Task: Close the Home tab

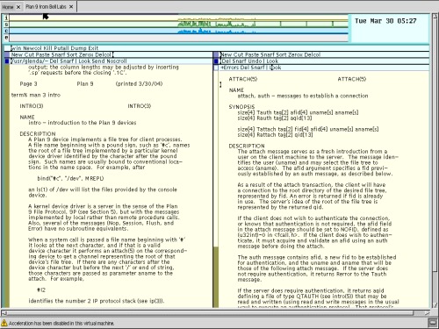Action: 18,7
